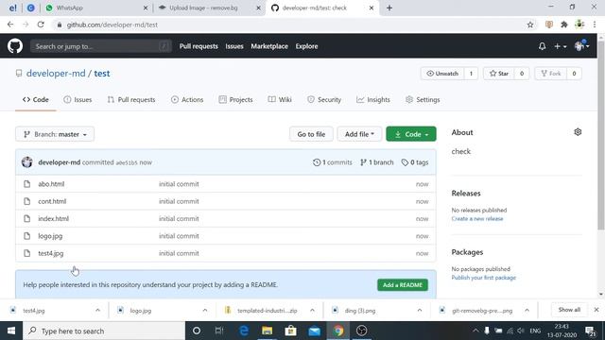Open the developer-md owner link
This screenshot has width=605, height=340.
[56, 74]
